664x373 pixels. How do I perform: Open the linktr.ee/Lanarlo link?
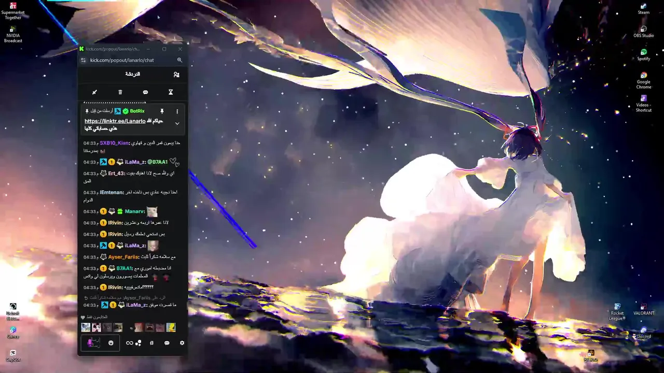click(x=115, y=121)
